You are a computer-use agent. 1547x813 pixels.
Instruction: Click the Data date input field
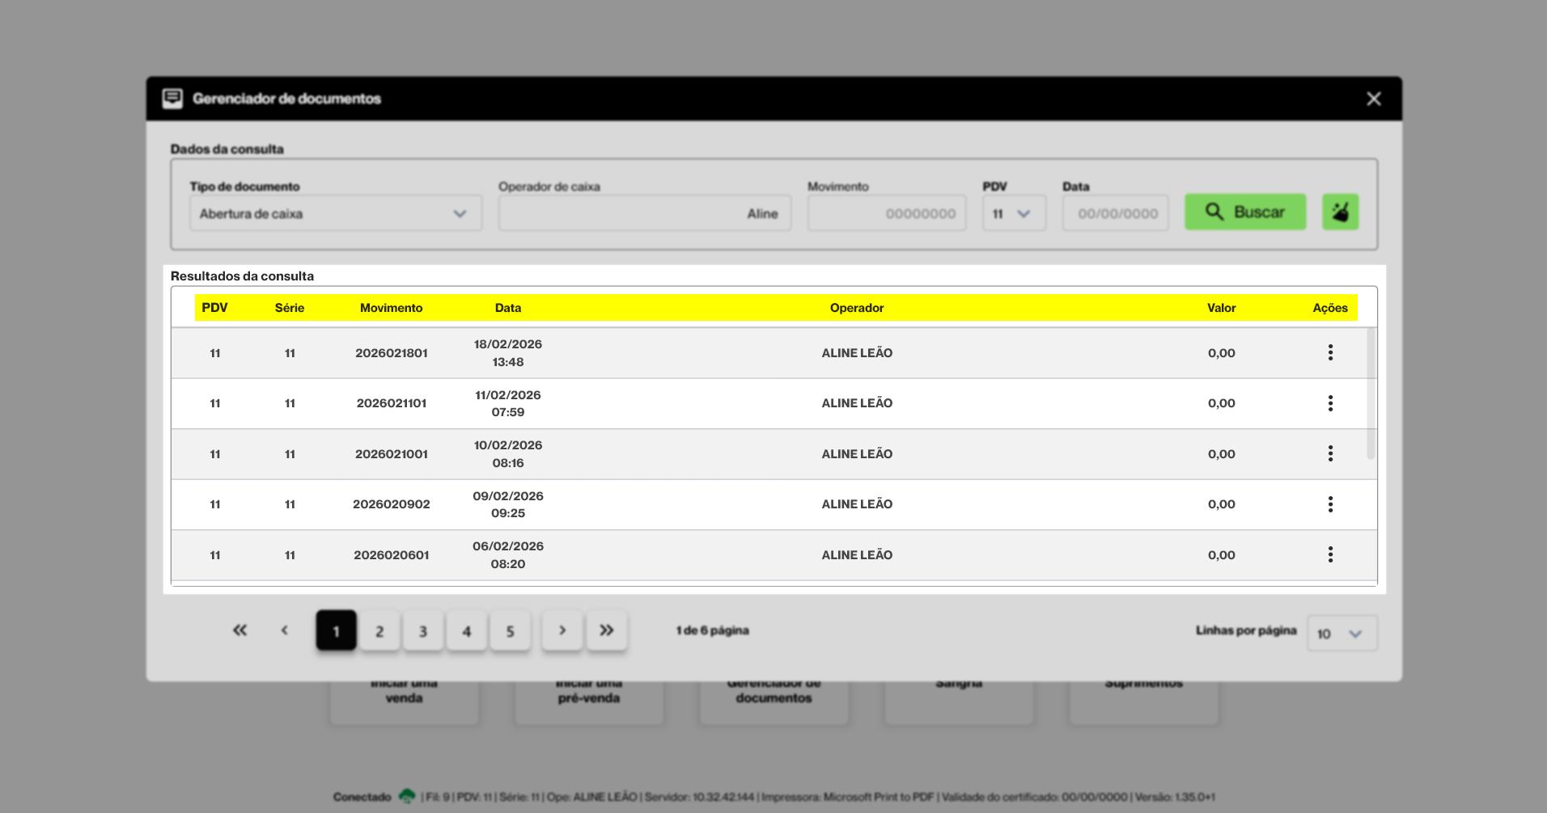tap(1116, 213)
